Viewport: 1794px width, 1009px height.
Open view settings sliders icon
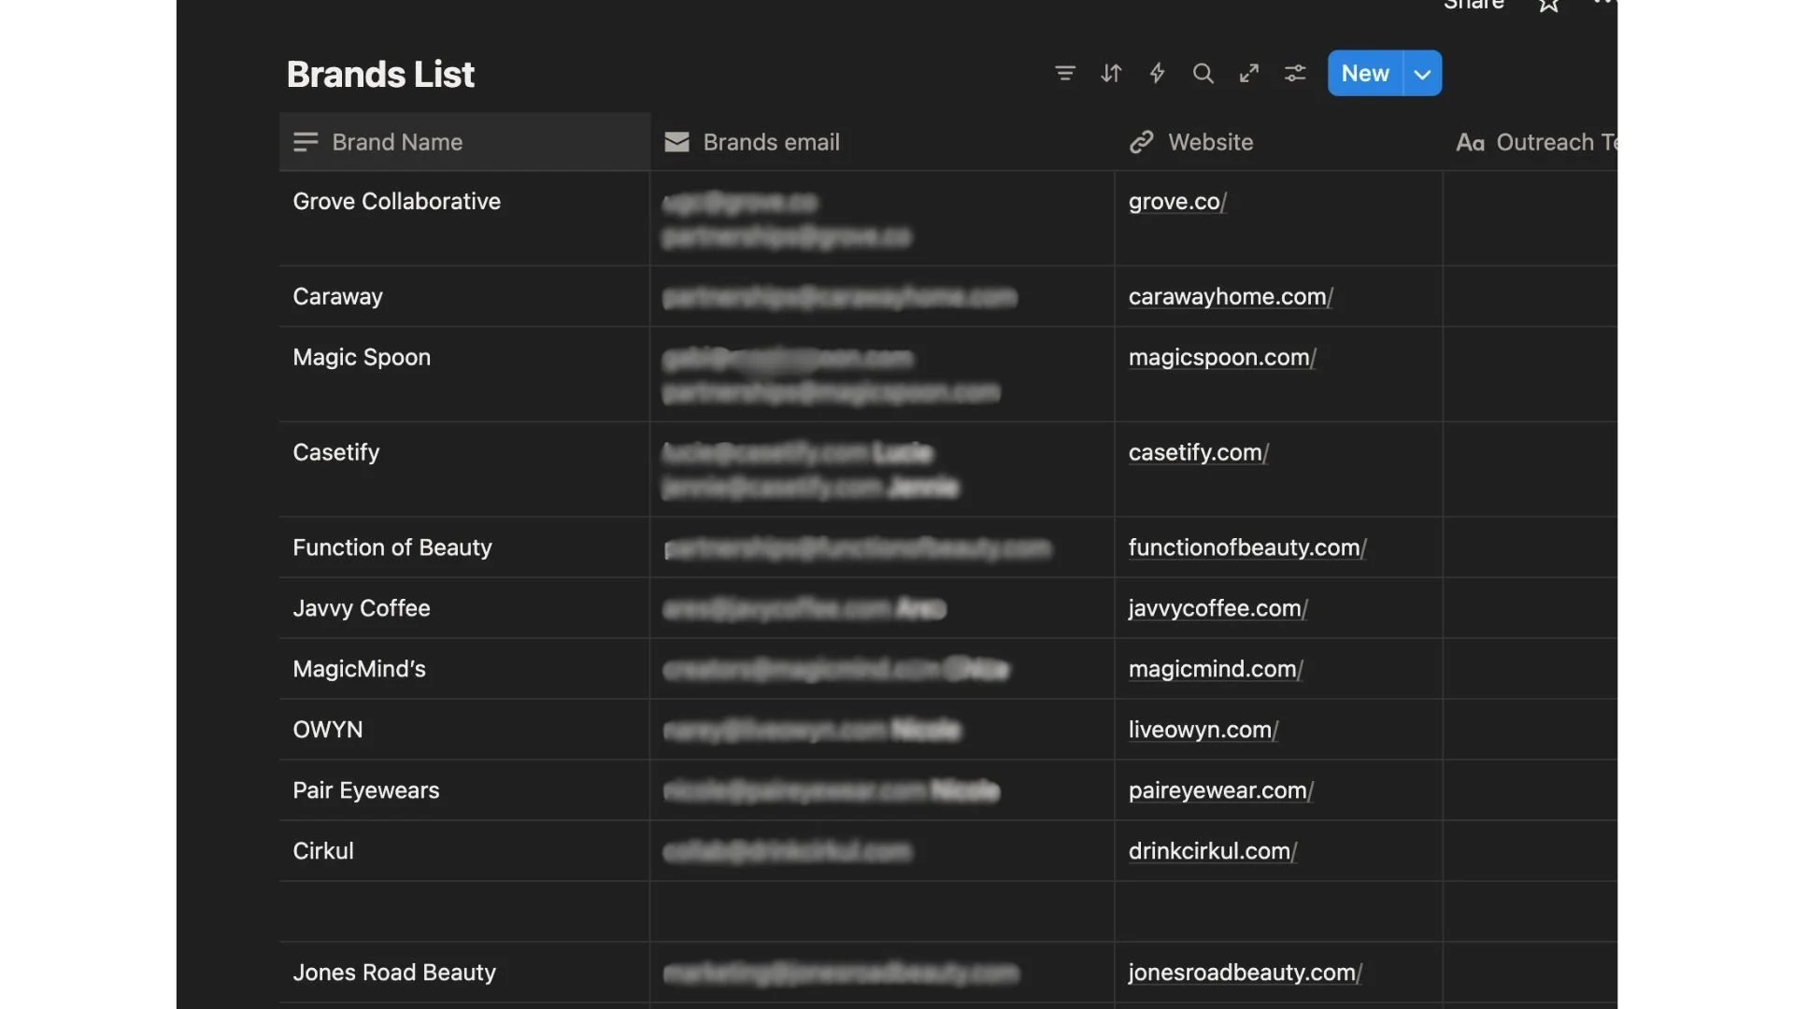coord(1295,73)
